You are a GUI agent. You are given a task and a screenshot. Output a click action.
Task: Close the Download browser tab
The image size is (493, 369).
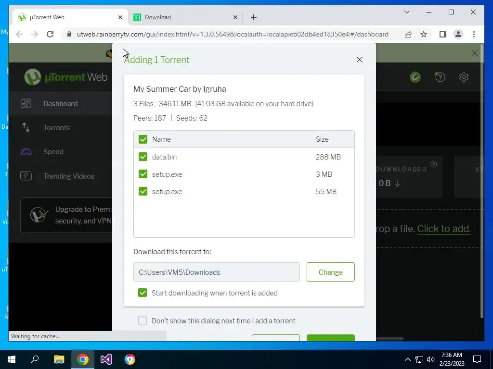pyautogui.click(x=235, y=18)
